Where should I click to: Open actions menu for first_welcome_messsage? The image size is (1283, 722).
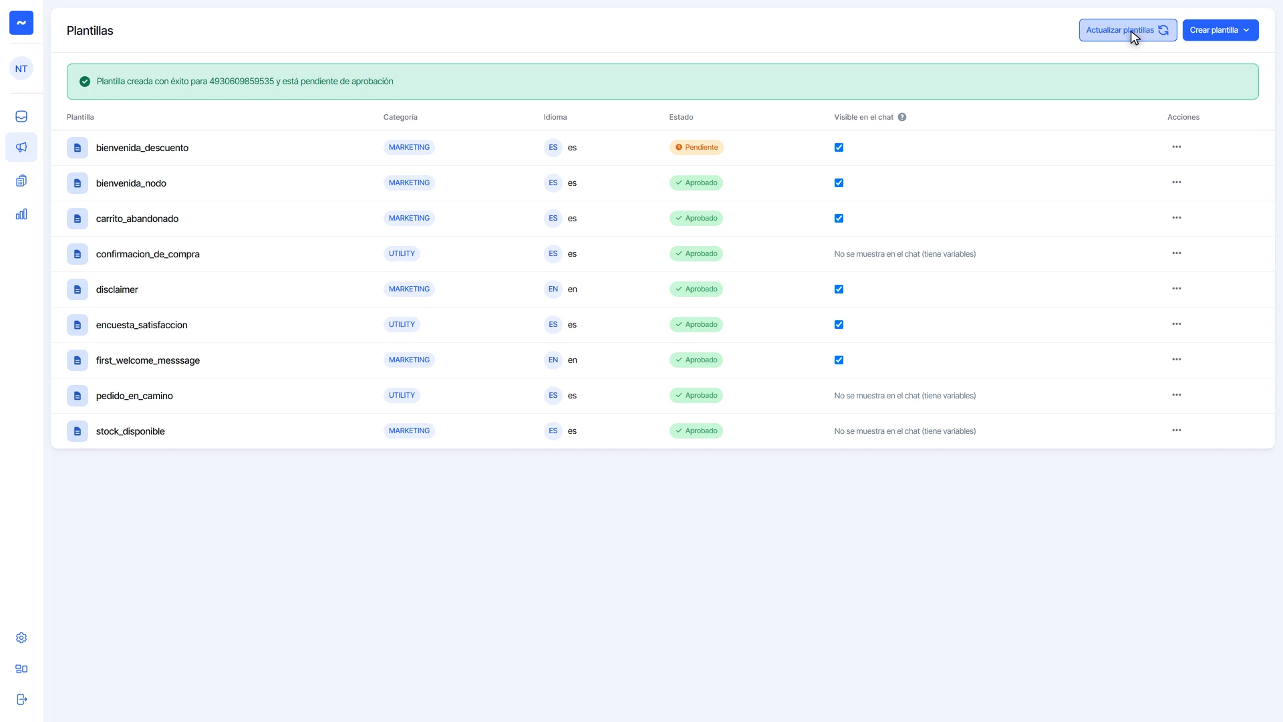click(1176, 360)
